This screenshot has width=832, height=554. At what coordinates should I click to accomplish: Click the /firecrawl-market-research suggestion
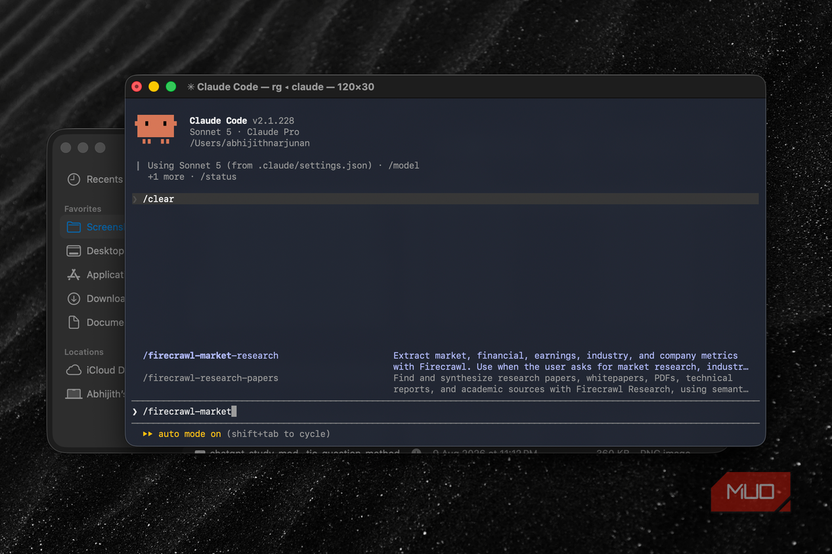pos(211,356)
